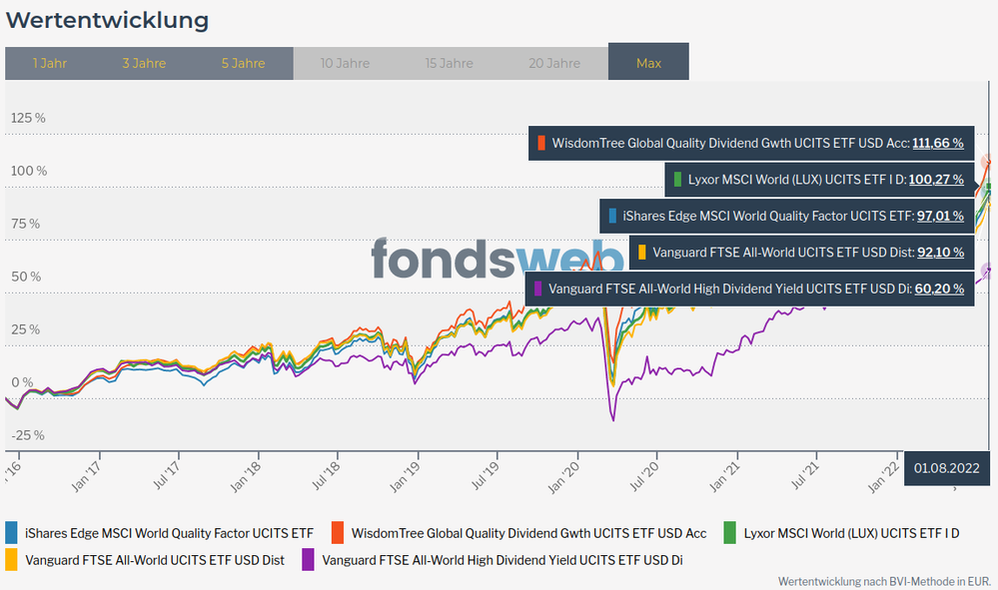Click the greyed 10 Jahre tab
The image size is (998, 590).
[345, 63]
